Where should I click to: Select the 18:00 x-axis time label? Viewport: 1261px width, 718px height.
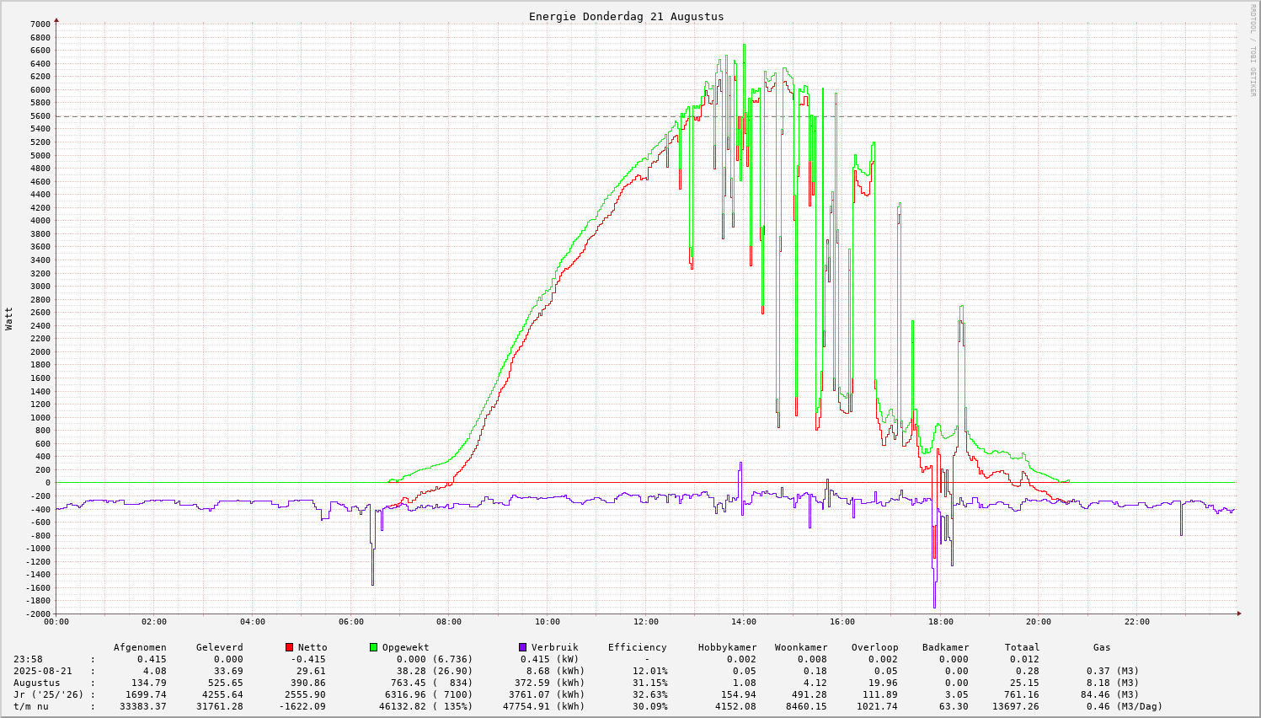(x=940, y=622)
